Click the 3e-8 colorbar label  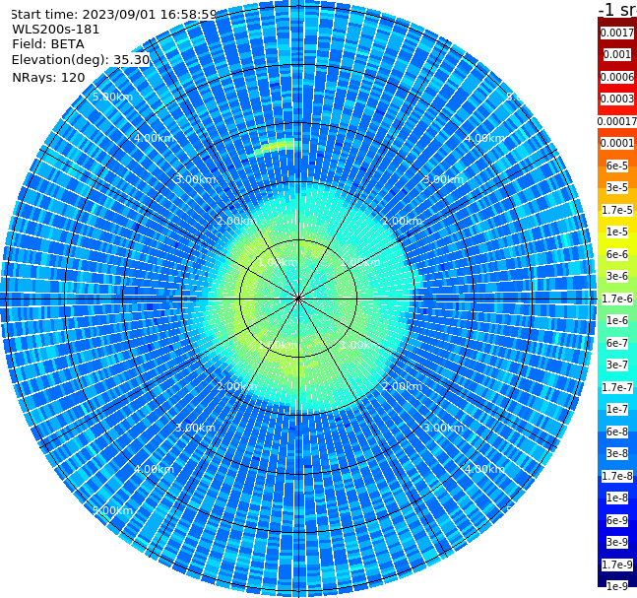(617, 453)
